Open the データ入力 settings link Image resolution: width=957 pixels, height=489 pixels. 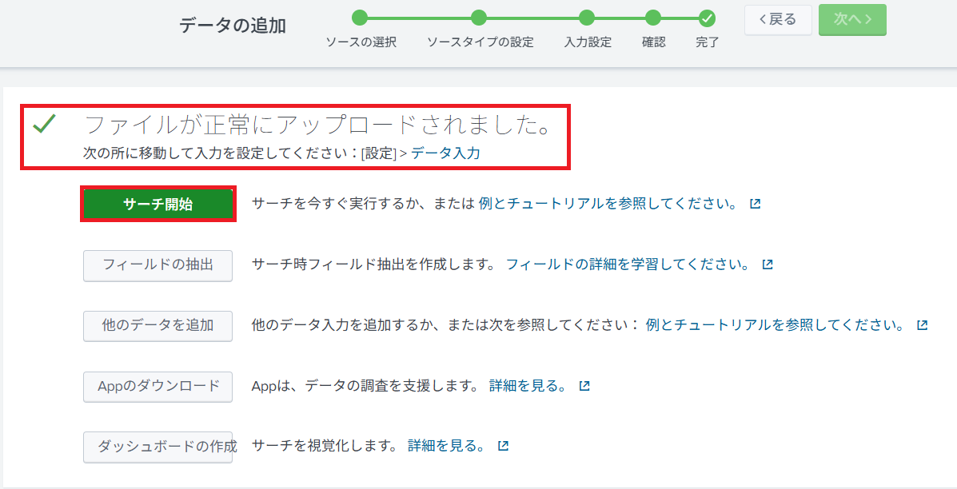point(445,153)
